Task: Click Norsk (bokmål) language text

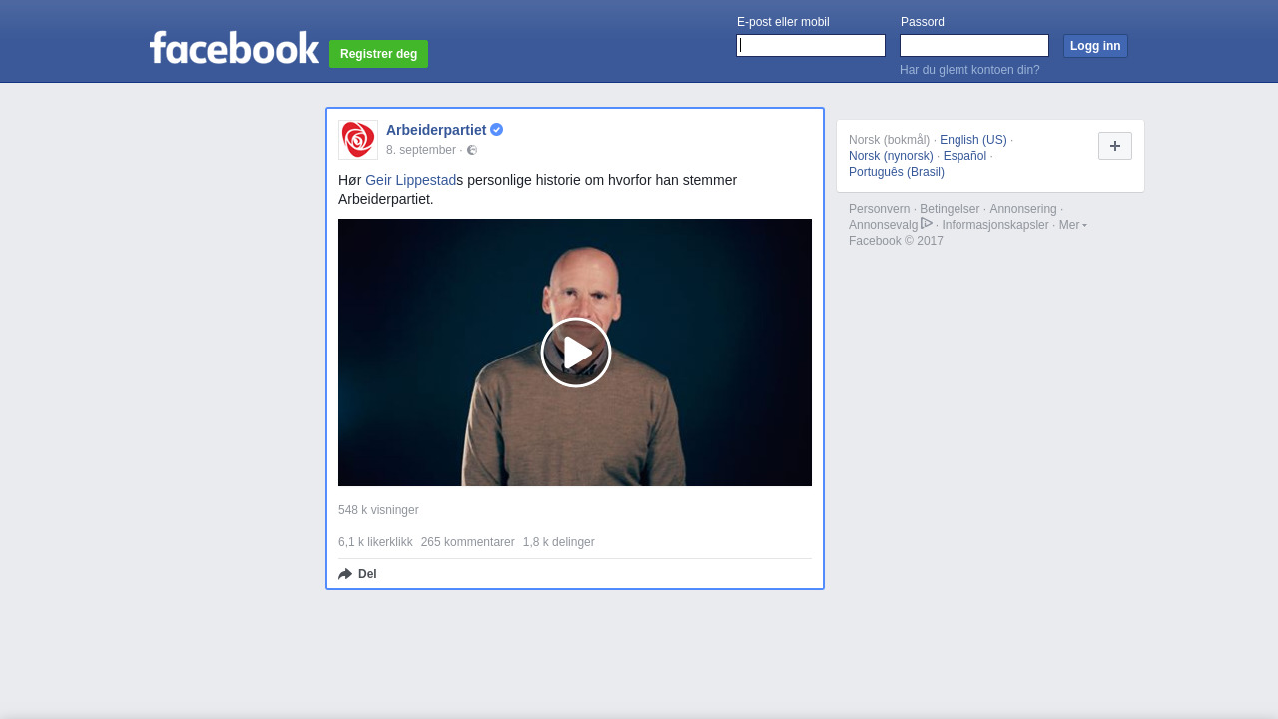Action: [890, 140]
